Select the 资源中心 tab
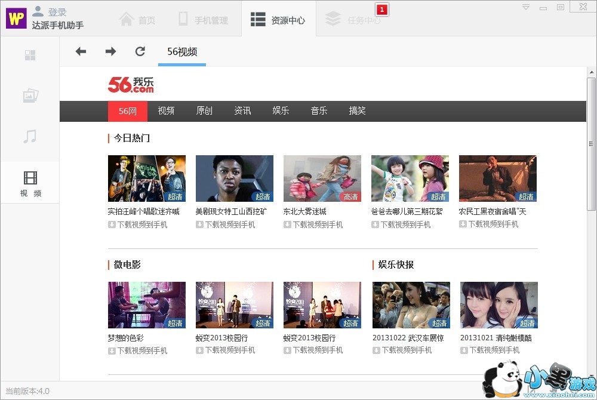 point(278,19)
